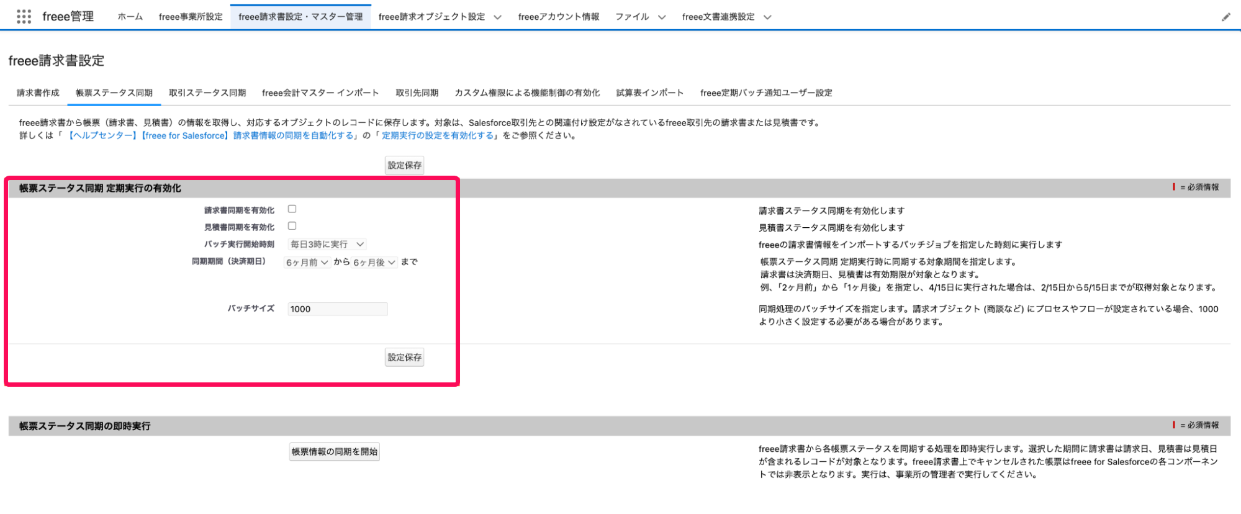Enable the 見積書同期を有効化 checkbox
The width and height of the screenshot is (1241, 514).
(x=292, y=226)
